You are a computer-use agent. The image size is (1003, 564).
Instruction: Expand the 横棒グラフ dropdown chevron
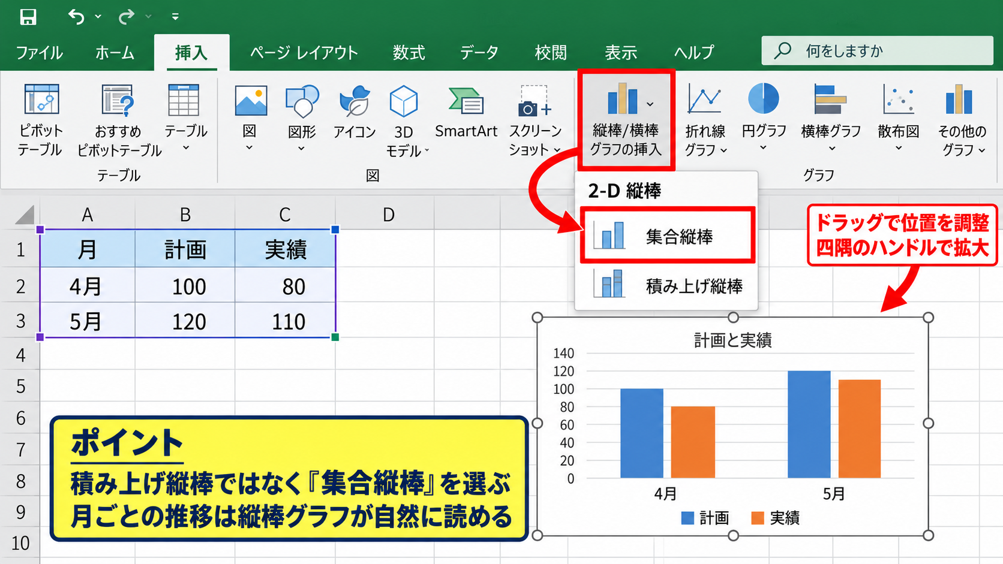point(831,149)
